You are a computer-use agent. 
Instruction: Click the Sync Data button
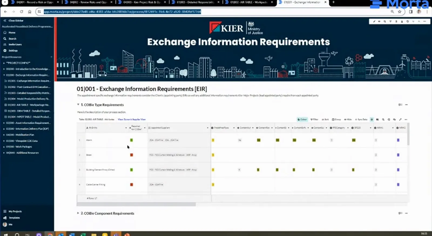point(361,119)
